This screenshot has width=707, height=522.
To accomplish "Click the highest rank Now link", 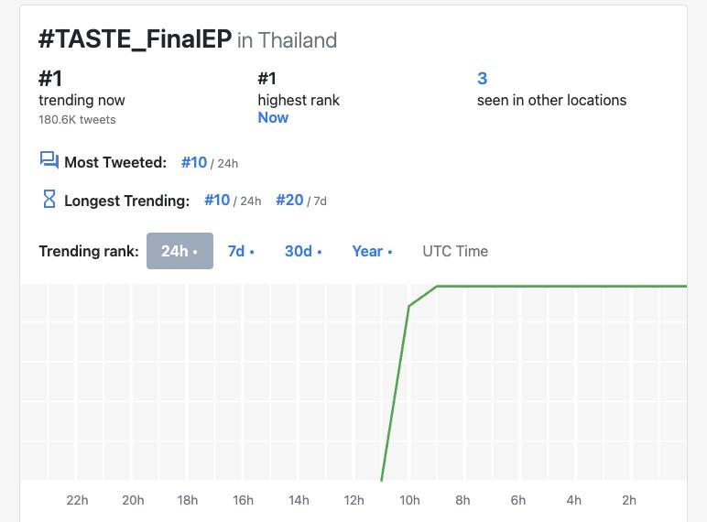I will click(273, 118).
